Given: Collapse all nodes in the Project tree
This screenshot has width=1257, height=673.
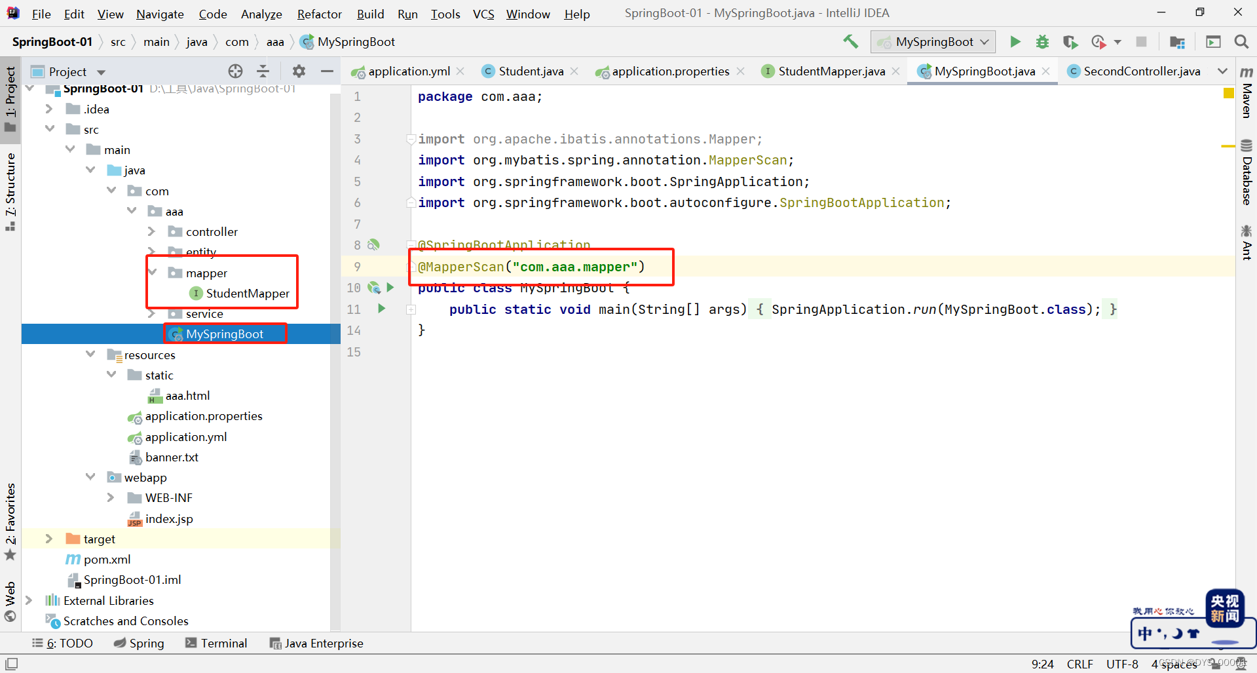Looking at the screenshot, I should click(263, 71).
